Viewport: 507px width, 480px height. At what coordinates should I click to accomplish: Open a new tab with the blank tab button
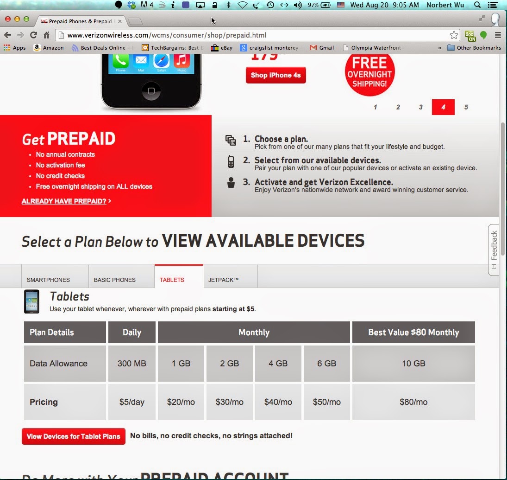[x=135, y=21]
